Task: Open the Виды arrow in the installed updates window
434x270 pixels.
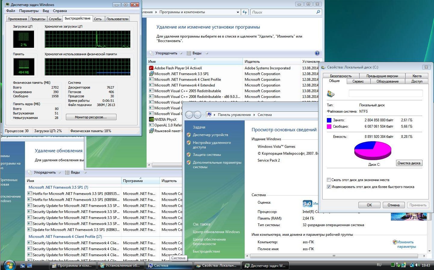Action: (85, 173)
